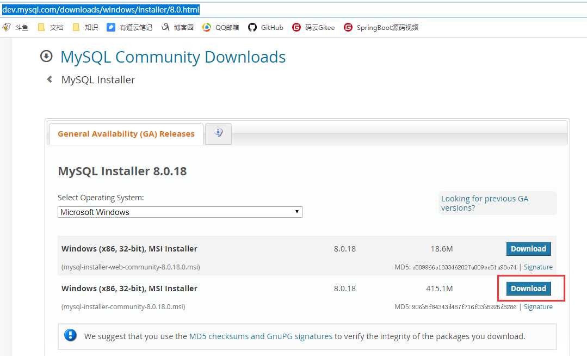Image resolution: width=587 pixels, height=356 pixels.
Task: Open the QQ邮箱 bookmark
Action: tap(220, 27)
